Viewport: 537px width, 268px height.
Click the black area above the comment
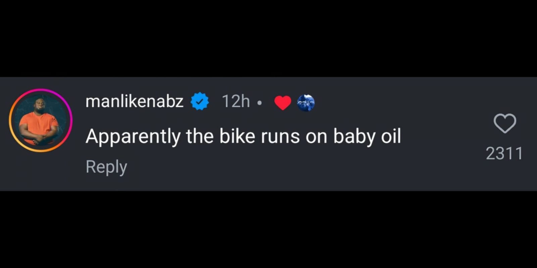coord(268,37)
